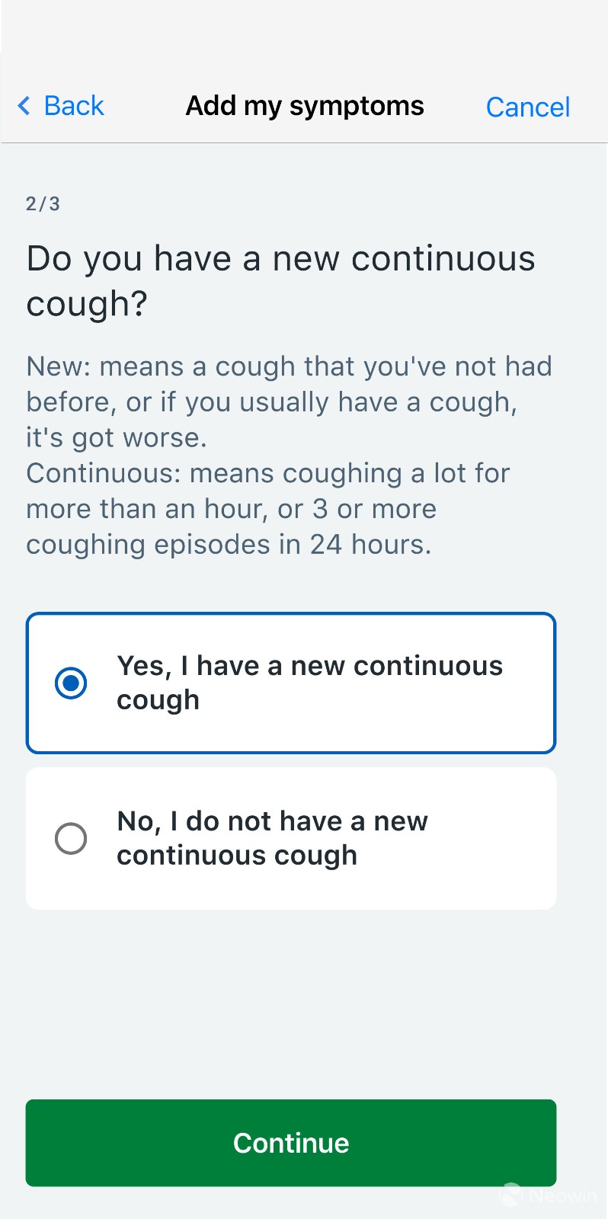Choose "No, I do not have a new continuous cough" label
Image resolution: width=608 pixels, height=1219 pixels.
tap(272, 838)
